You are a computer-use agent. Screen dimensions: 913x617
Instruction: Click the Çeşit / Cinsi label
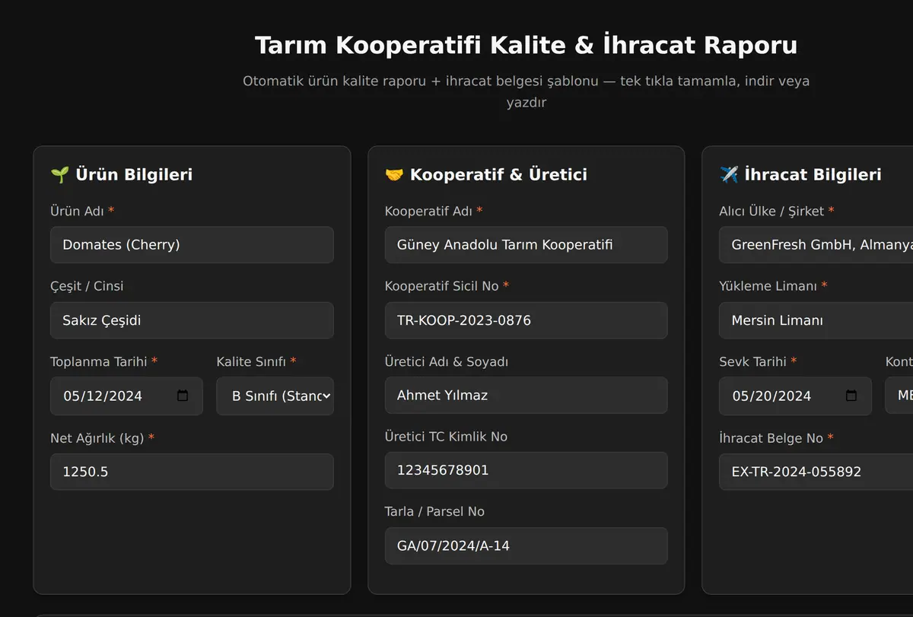(x=87, y=286)
